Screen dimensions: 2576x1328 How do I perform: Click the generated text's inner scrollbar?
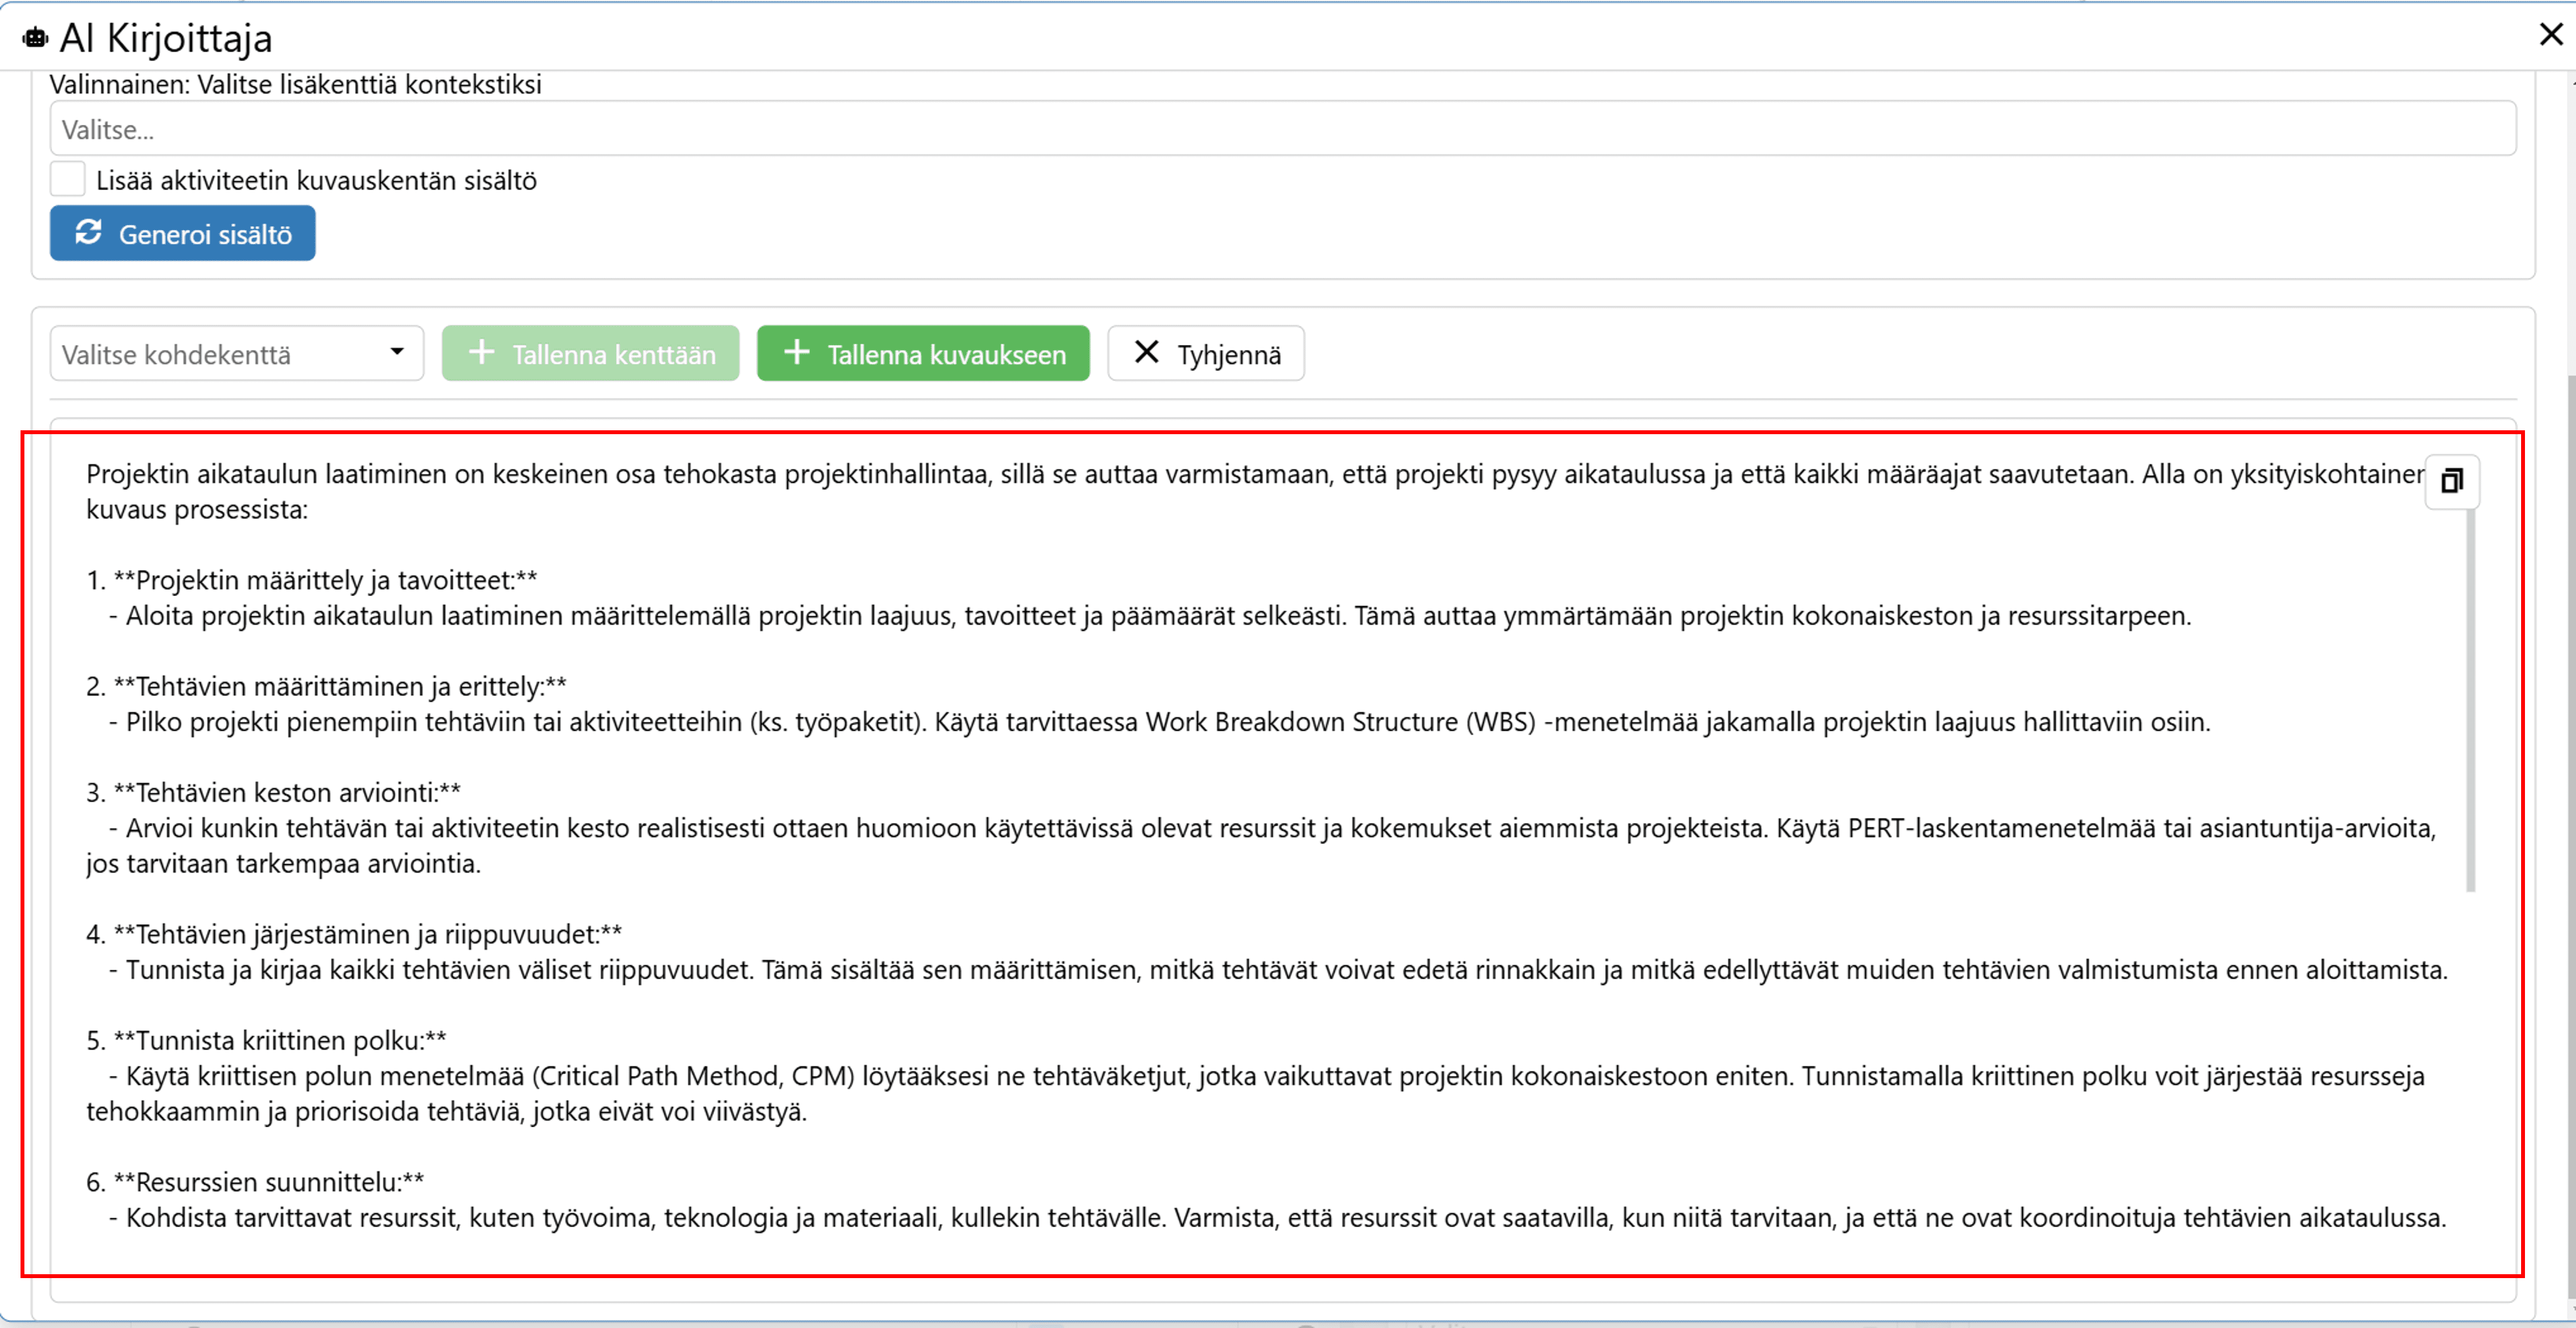(2470, 700)
